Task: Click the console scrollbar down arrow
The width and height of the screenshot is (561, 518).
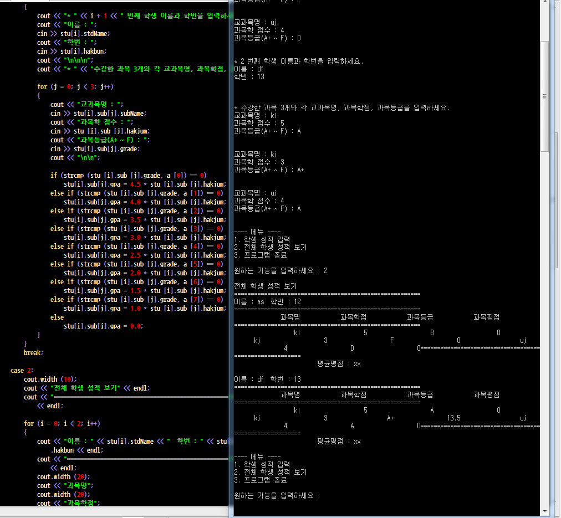Action: 544,512
